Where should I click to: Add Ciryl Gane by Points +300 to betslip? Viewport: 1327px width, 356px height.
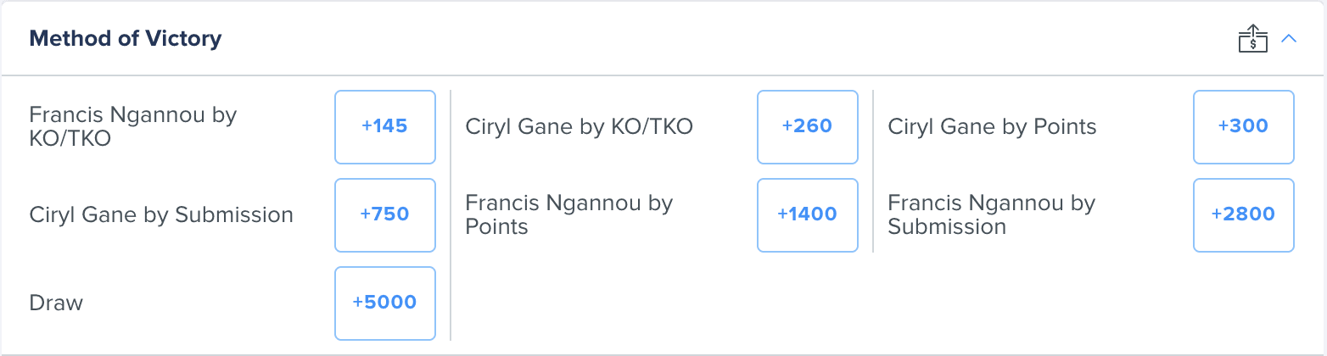(1243, 127)
